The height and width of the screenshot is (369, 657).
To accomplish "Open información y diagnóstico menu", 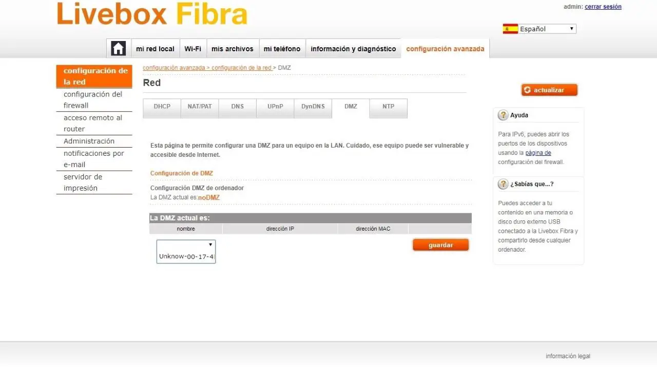I will 353,49.
